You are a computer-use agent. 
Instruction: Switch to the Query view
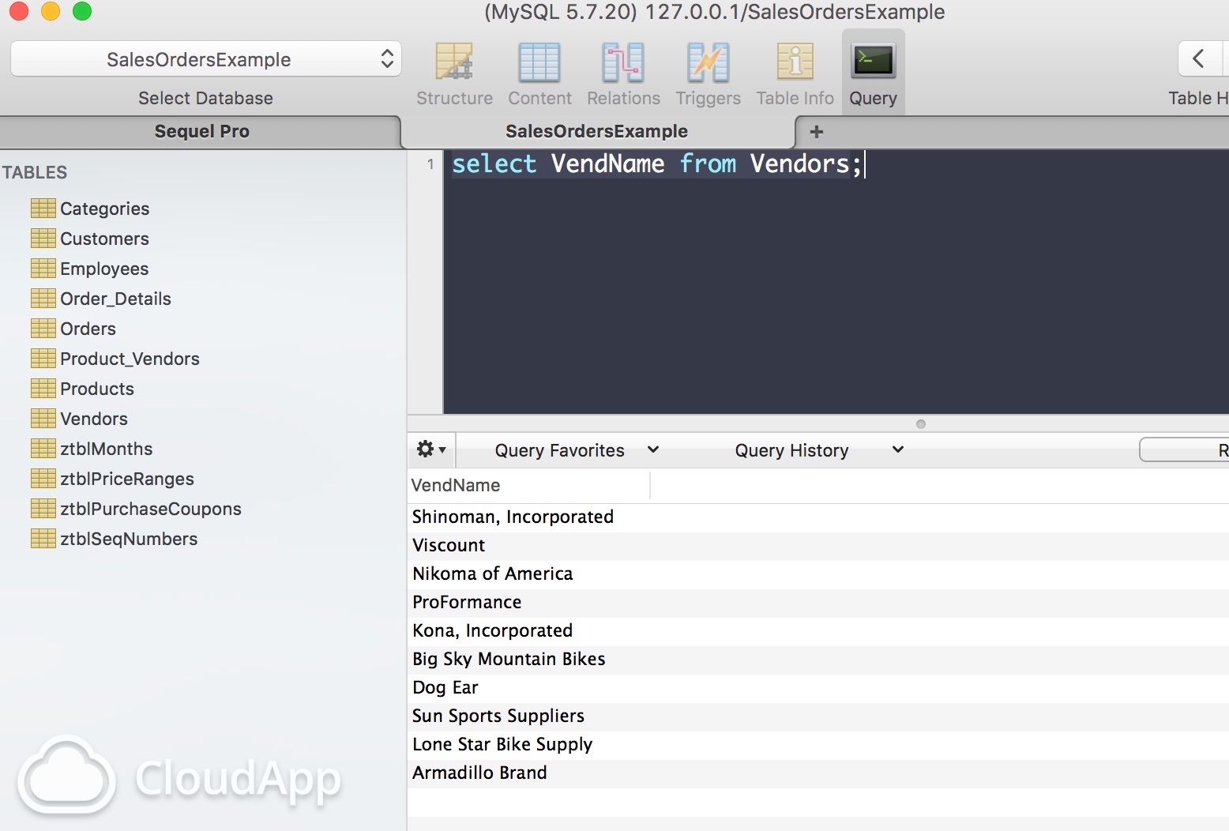point(873,74)
